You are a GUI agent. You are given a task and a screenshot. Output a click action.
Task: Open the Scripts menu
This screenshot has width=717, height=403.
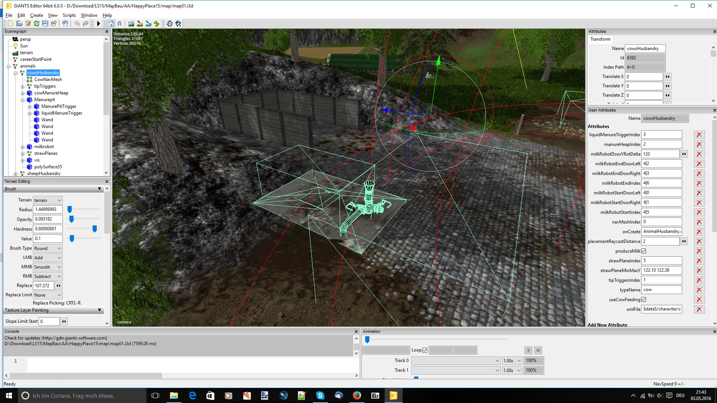tap(69, 15)
